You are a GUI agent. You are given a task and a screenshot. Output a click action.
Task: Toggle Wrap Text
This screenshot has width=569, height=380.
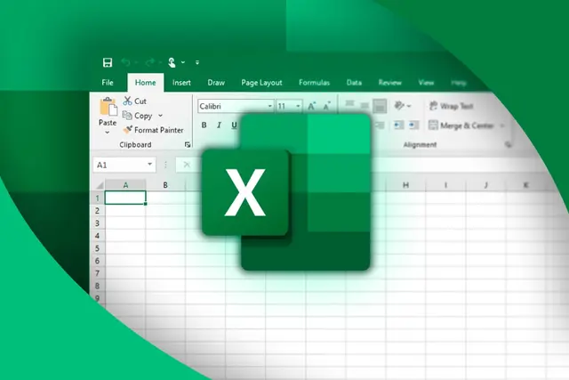[451, 106]
